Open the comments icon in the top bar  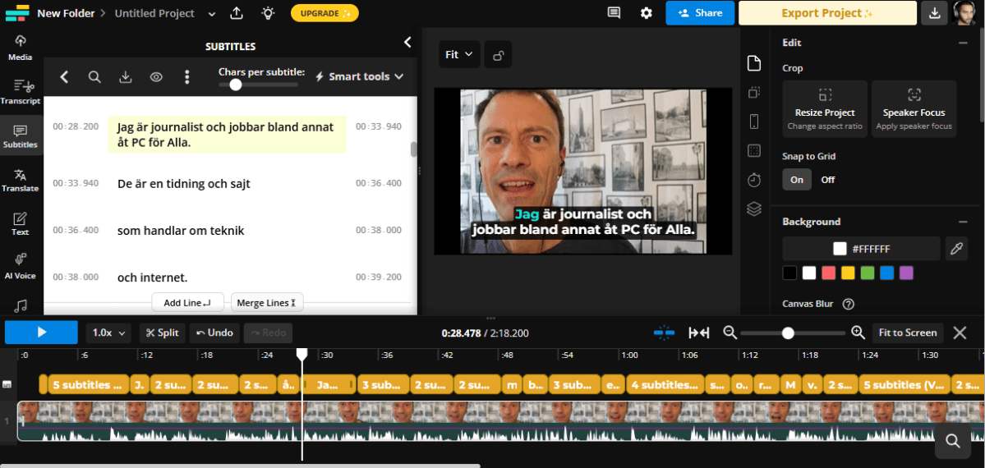614,13
